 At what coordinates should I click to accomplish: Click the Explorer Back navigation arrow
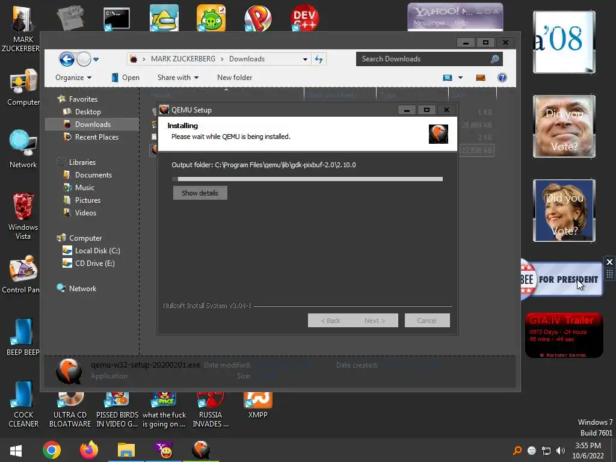pos(67,60)
